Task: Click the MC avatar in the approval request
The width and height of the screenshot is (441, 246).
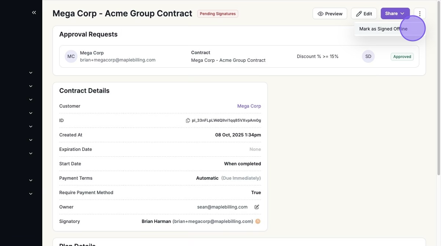Action: [71, 56]
